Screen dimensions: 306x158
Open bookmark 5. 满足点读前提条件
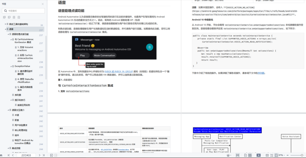[25, 89]
